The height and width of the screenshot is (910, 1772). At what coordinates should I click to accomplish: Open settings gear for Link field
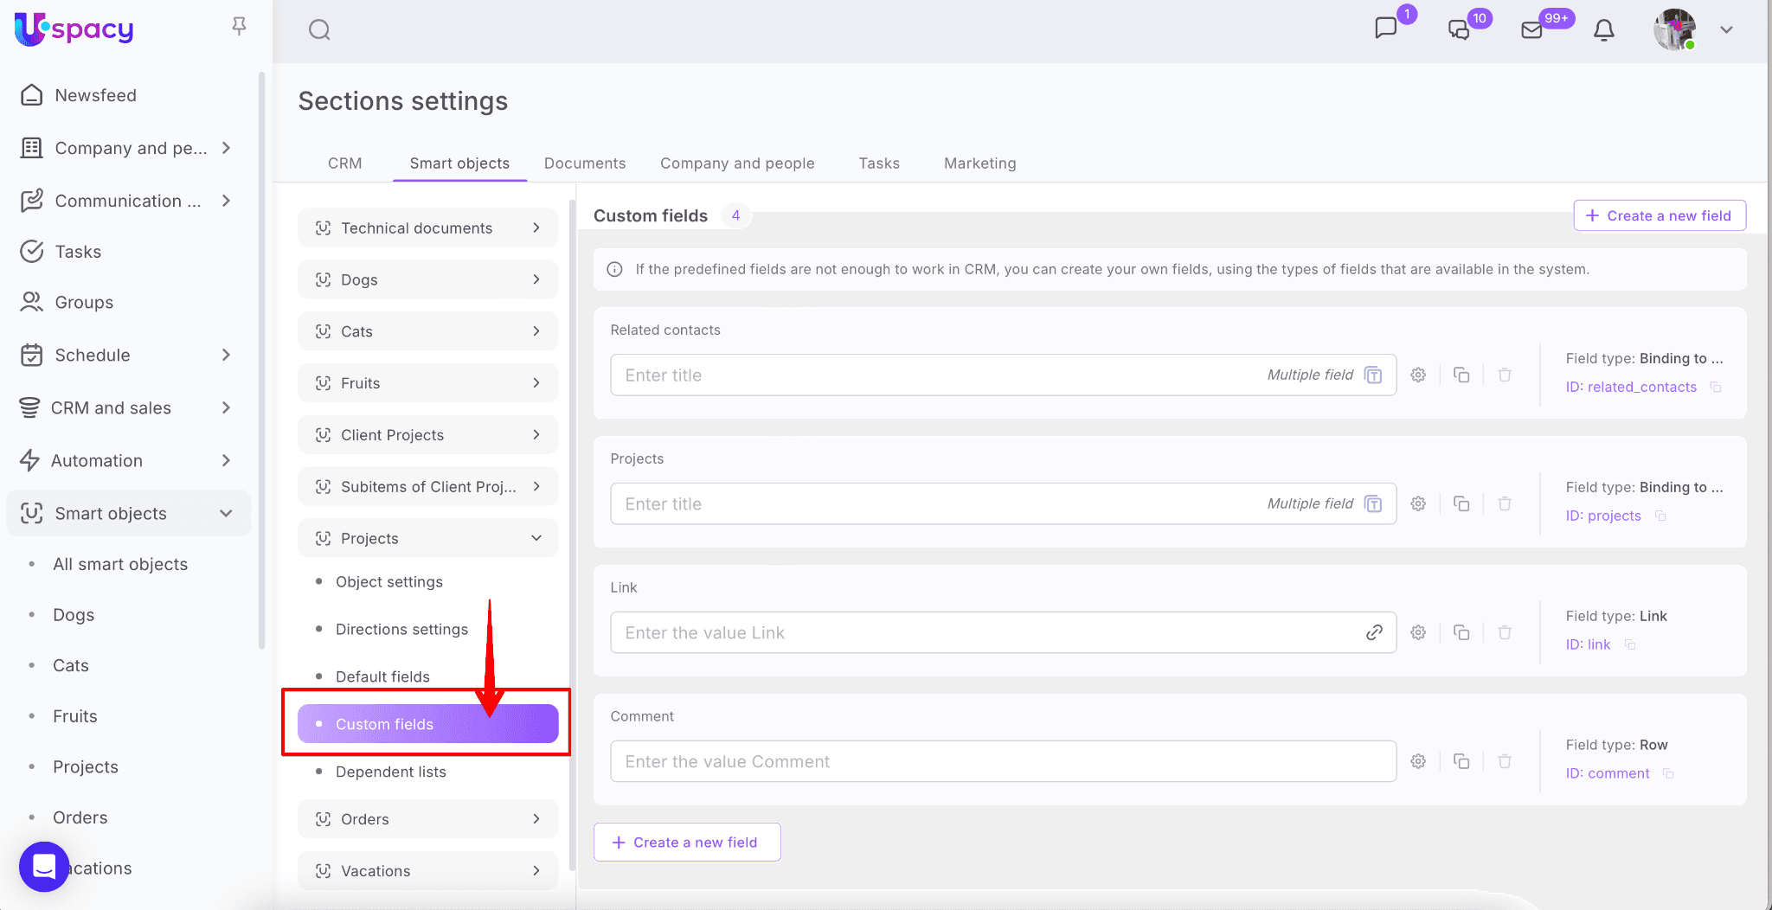coord(1418,632)
